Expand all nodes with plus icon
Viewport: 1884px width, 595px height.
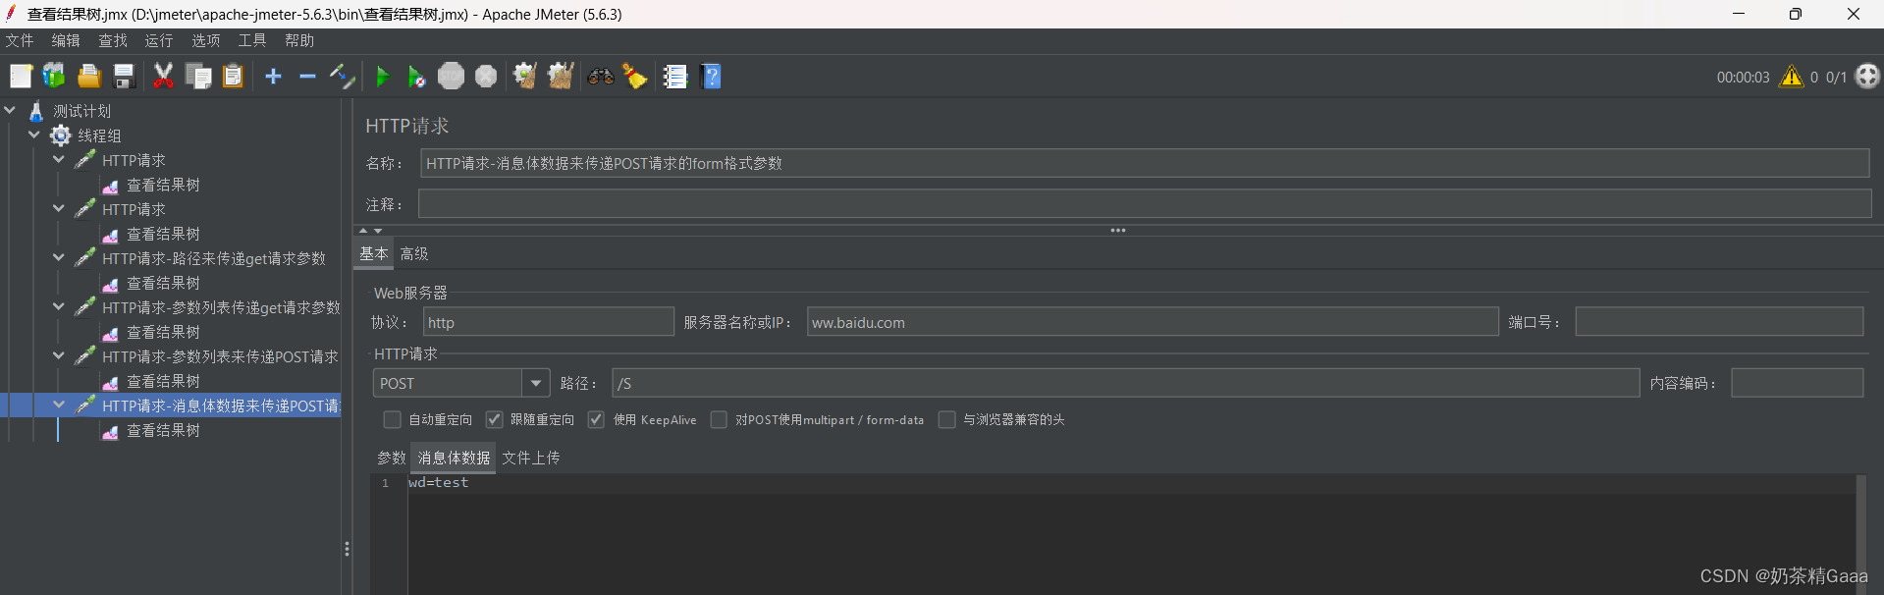tap(273, 77)
